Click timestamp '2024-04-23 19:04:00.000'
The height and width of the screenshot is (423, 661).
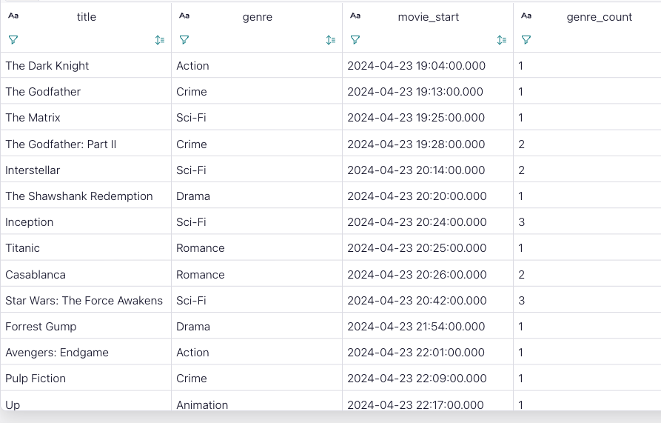click(417, 66)
